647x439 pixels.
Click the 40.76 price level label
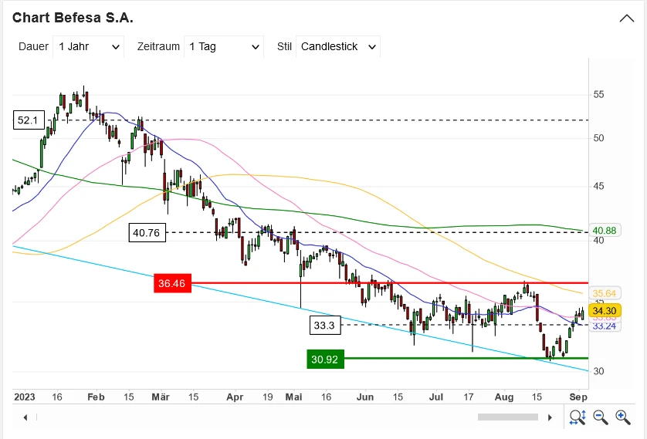pyautogui.click(x=147, y=231)
